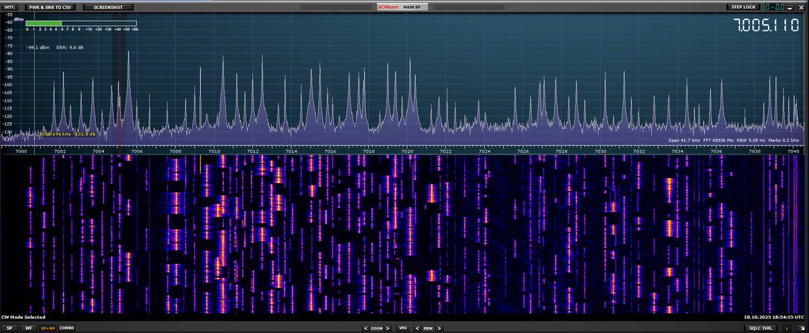Switch to WF waterfall-only view

point(29,328)
